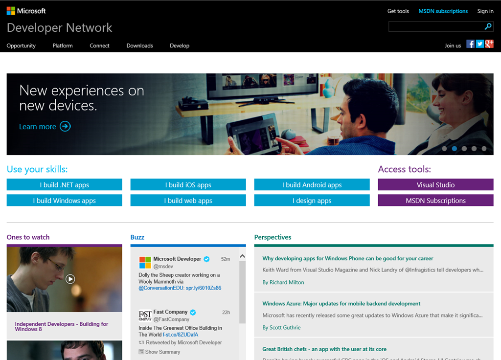The image size is (501, 360).
Task: Click the hero banner image
Action: click(250, 114)
